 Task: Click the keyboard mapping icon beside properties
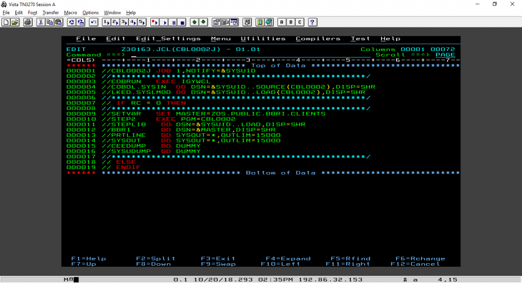tap(225, 22)
